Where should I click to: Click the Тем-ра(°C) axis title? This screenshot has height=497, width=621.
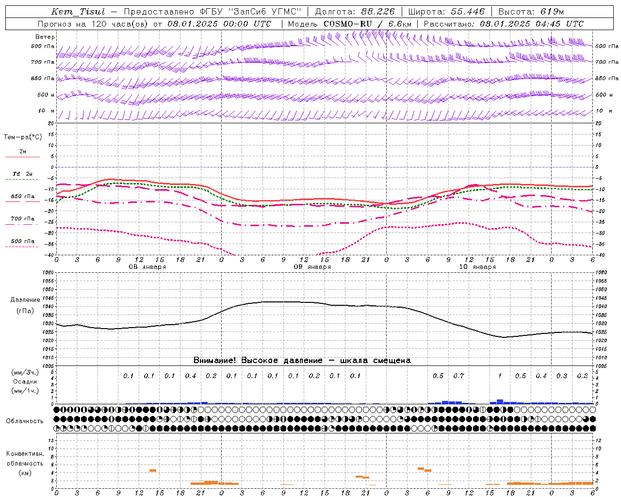23,137
